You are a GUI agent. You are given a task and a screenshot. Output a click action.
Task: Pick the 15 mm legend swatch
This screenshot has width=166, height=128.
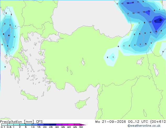click(41, 125)
